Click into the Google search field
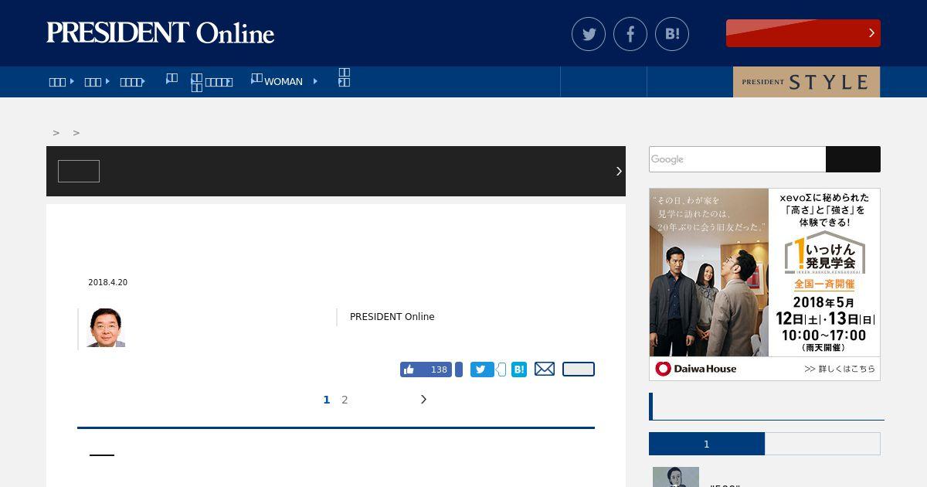The height and width of the screenshot is (487, 927). (738, 159)
